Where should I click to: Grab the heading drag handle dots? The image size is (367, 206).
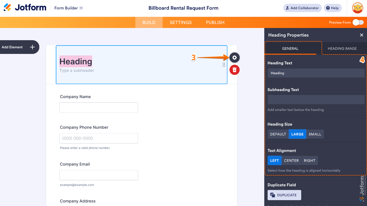[224, 65]
